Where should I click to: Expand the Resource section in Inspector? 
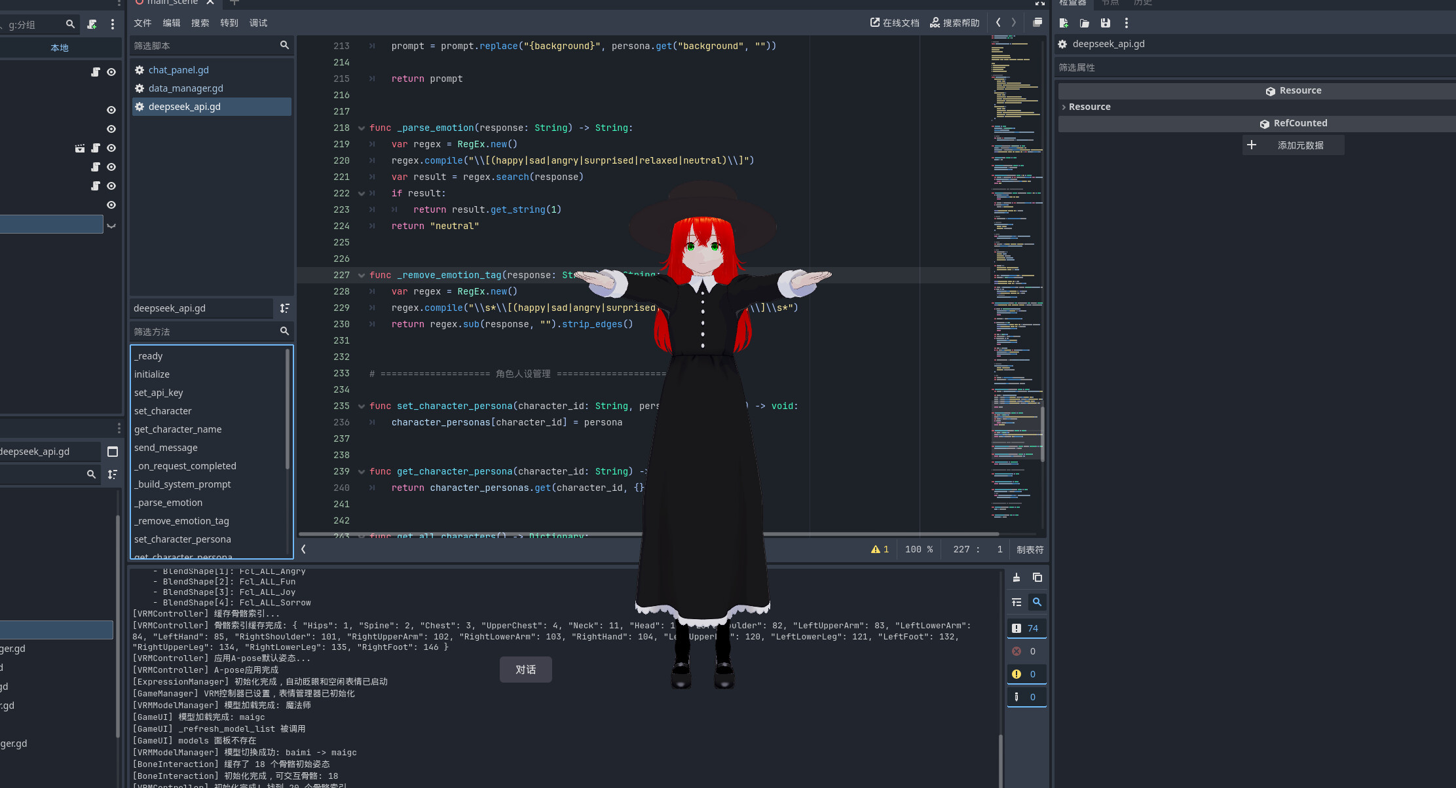1064,106
